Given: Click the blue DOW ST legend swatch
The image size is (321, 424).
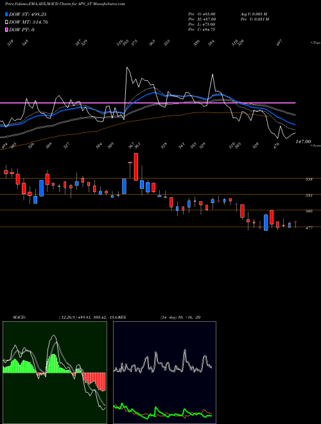Looking at the screenshot, I should [6, 14].
